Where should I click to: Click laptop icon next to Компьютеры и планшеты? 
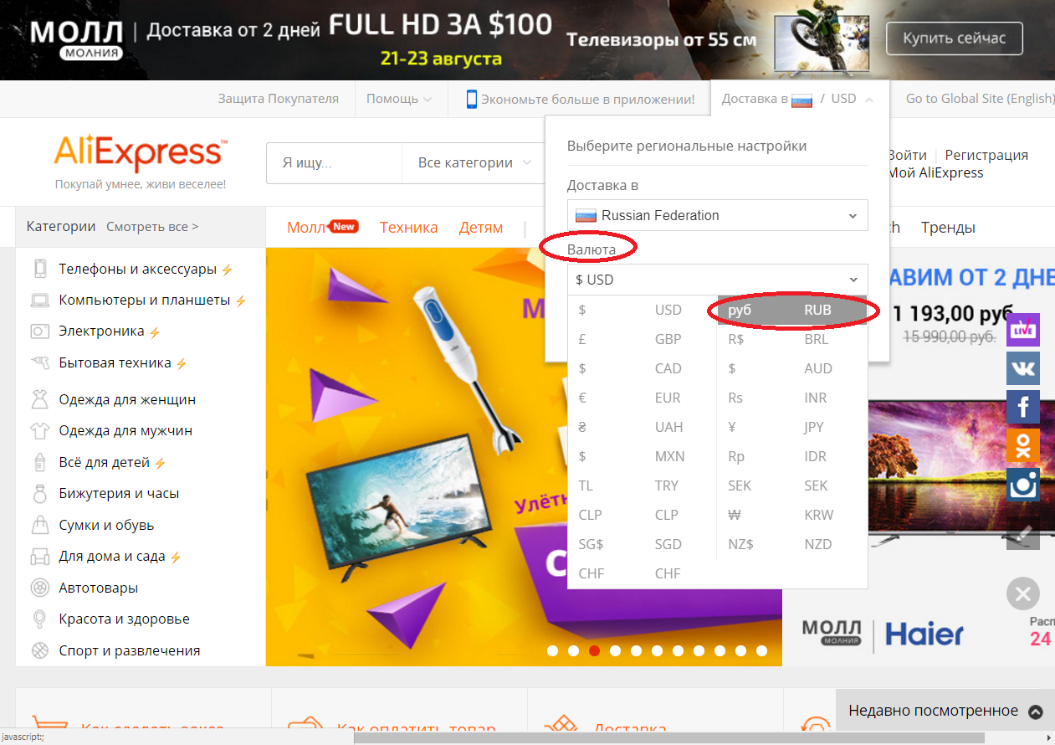tap(39, 300)
